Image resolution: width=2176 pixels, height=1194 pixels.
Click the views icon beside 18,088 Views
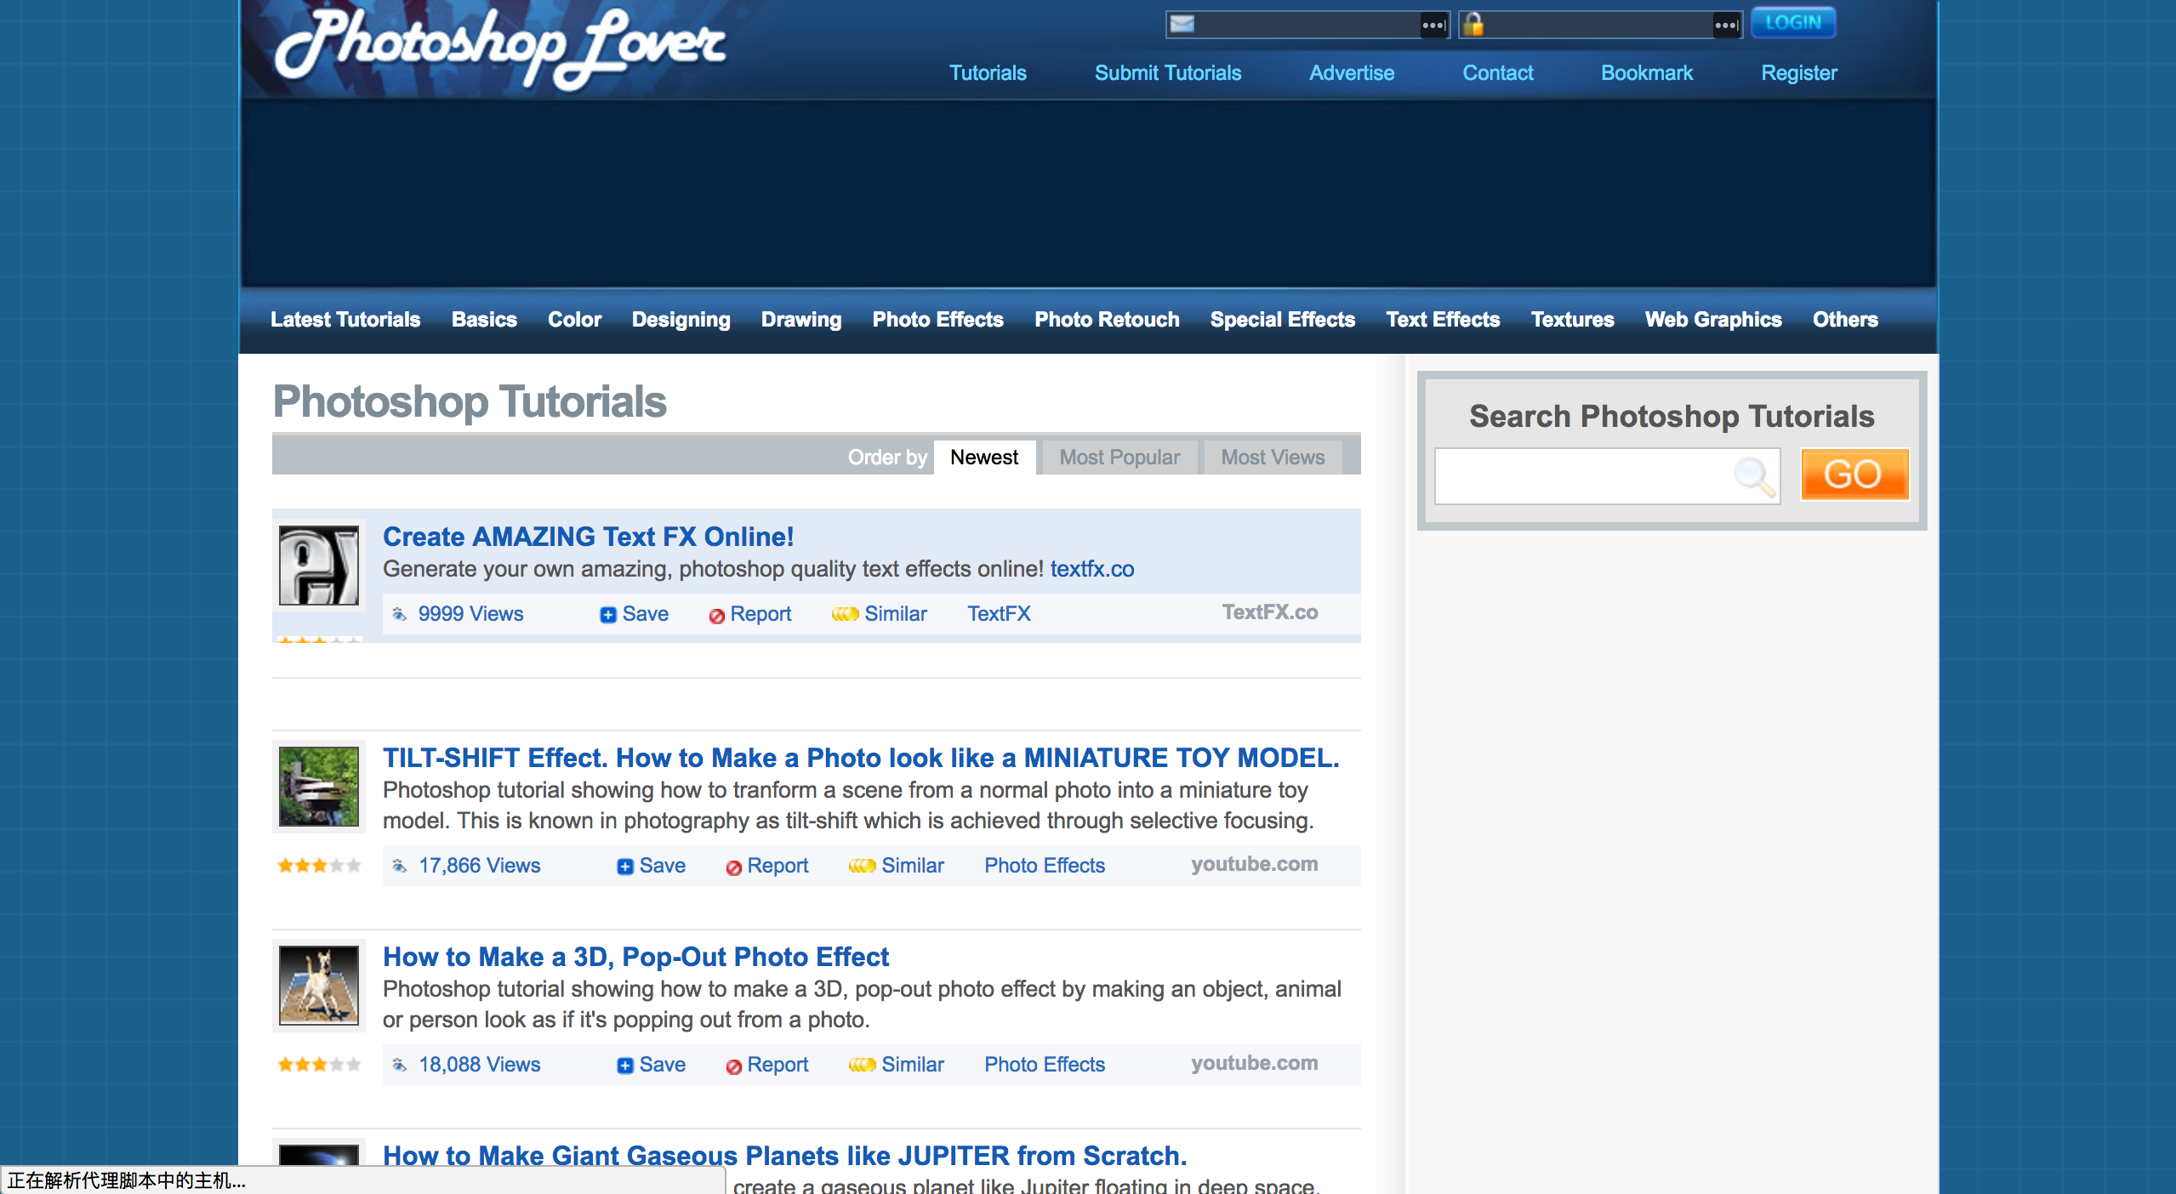tap(399, 1065)
